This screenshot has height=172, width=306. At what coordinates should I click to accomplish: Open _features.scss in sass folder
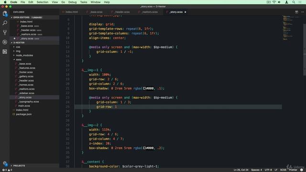click(x=27, y=68)
